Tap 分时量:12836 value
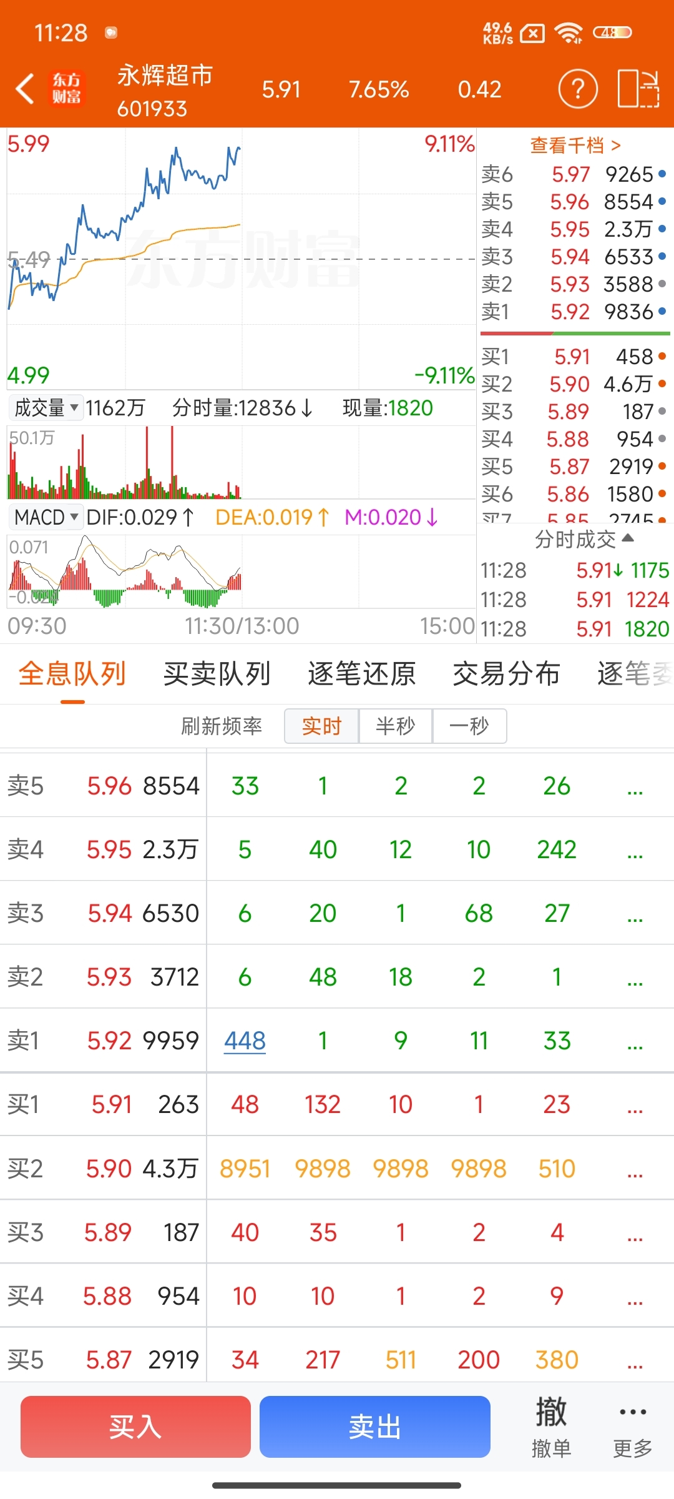Screen dimensions: 674x1499 click(x=243, y=408)
